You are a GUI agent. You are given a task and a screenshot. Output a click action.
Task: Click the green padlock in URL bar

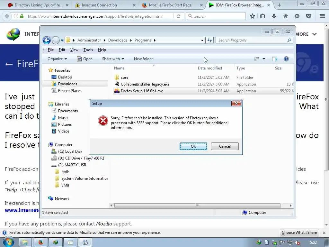(x=22, y=16)
